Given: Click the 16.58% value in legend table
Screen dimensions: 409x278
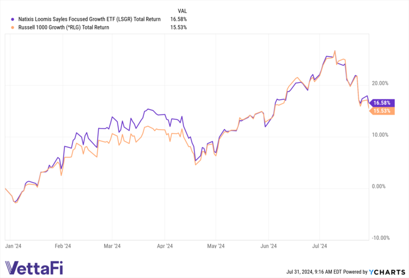Looking at the screenshot, I should tap(178, 19).
